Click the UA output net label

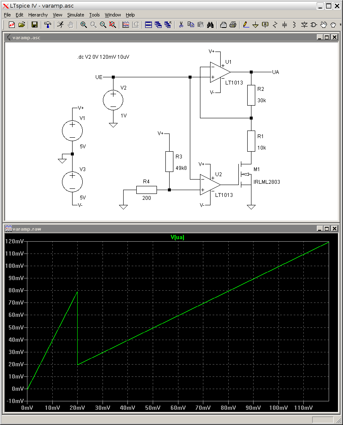tap(275, 72)
